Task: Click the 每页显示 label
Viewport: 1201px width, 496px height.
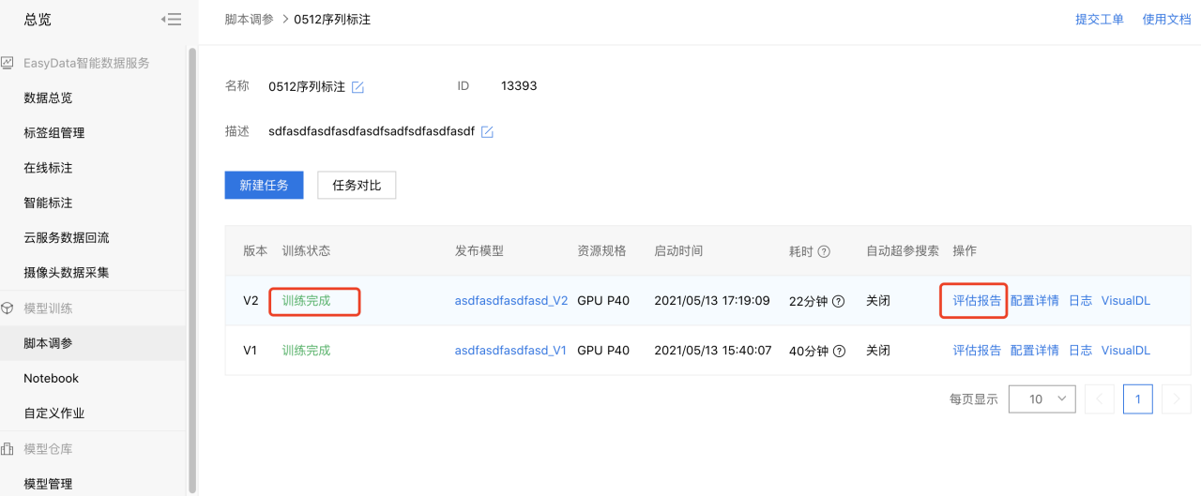Action: click(974, 399)
